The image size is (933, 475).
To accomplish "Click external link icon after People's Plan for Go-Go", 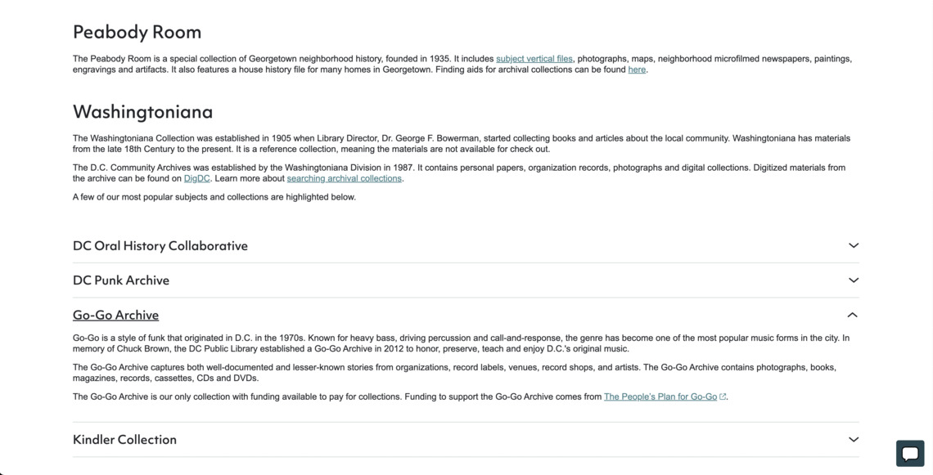I will (x=723, y=397).
